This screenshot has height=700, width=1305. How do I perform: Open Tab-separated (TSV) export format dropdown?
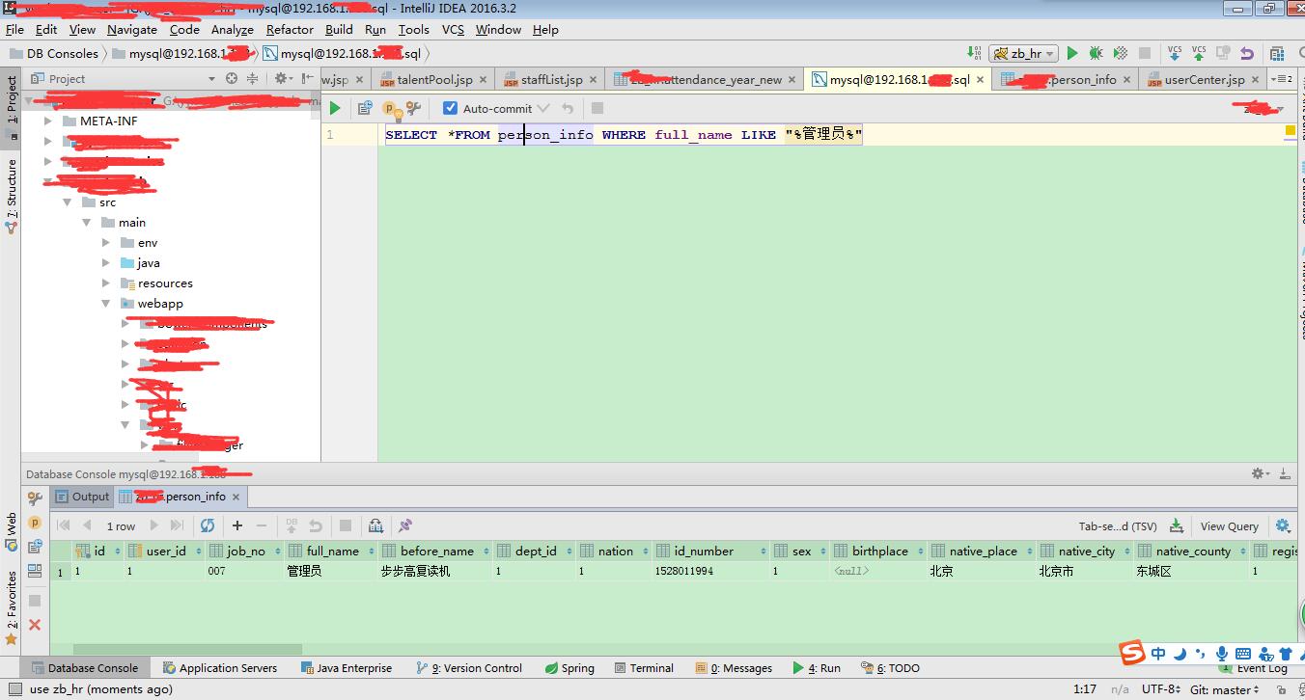[1118, 526]
